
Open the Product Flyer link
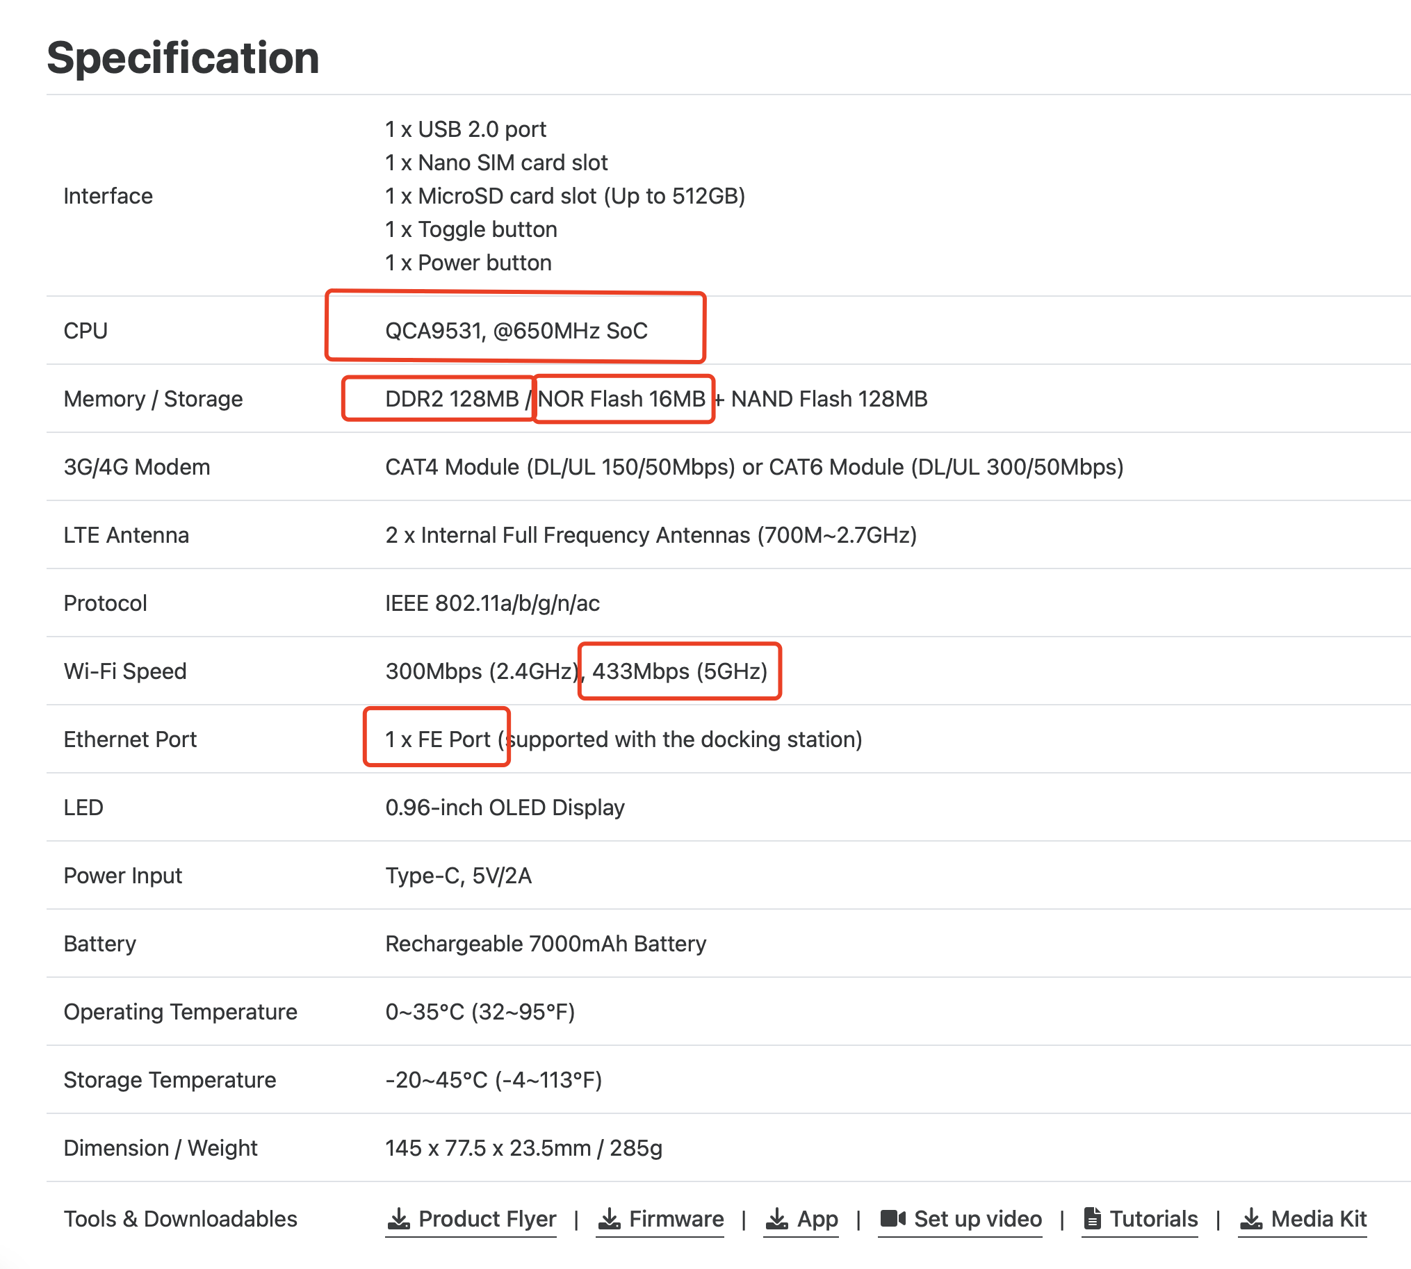pos(487,1219)
